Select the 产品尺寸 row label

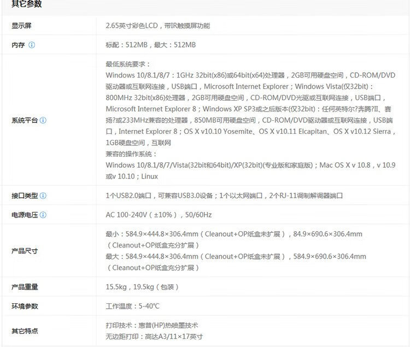click(25, 251)
